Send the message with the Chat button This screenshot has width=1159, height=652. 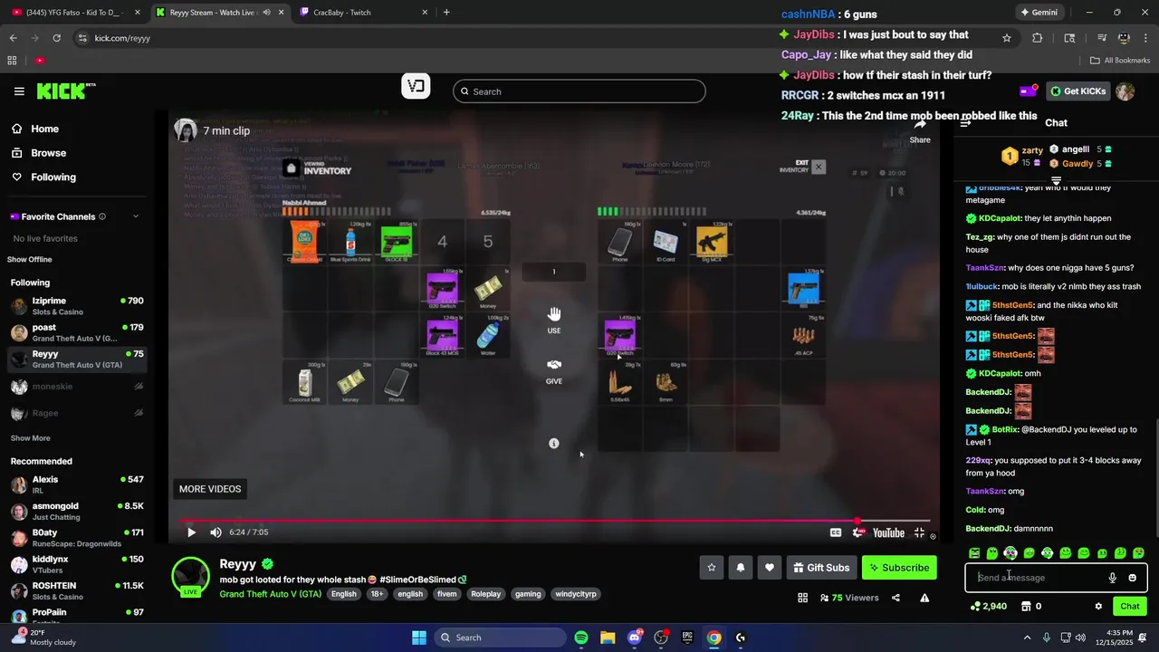pyautogui.click(x=1130, y=606)
